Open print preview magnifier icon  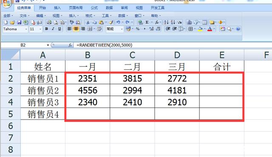point(56,22)
